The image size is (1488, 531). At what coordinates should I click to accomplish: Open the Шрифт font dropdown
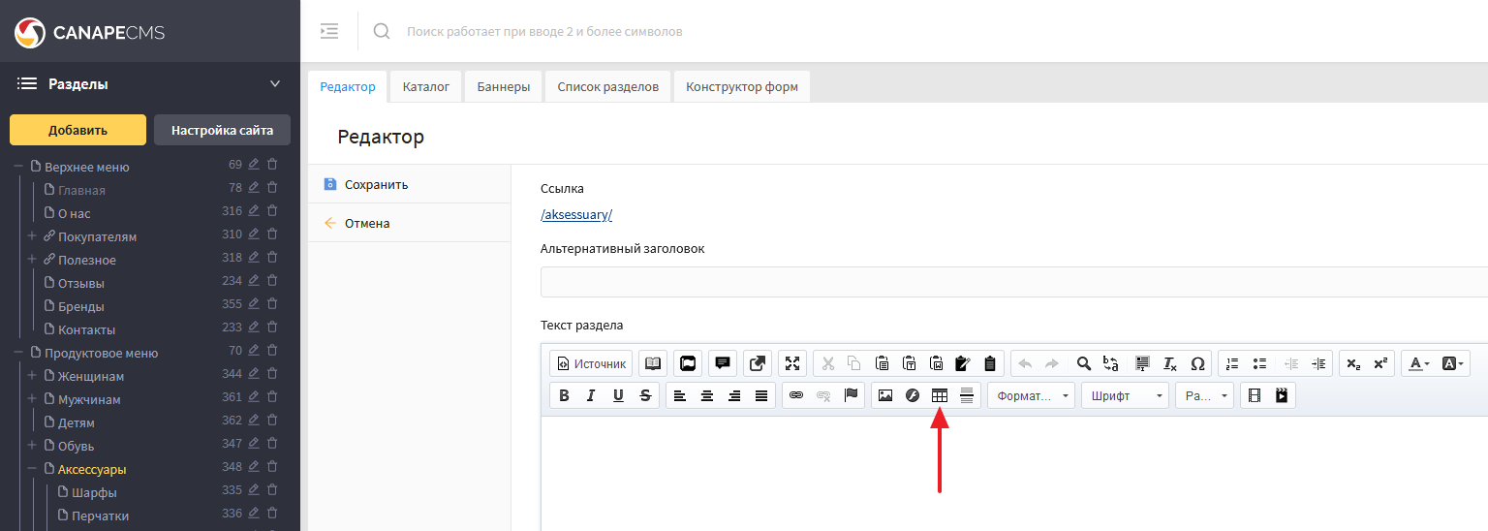coord(1125,395)
